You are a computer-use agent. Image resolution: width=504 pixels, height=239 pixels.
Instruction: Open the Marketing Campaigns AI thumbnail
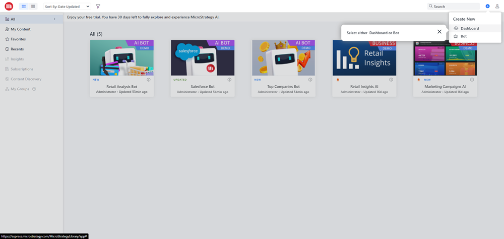(x=445, y=58)
